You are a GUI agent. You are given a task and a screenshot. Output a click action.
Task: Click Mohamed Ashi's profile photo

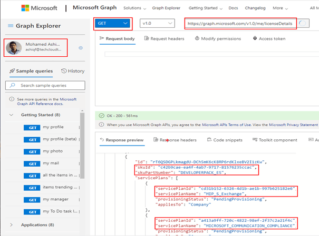point(14,48)
